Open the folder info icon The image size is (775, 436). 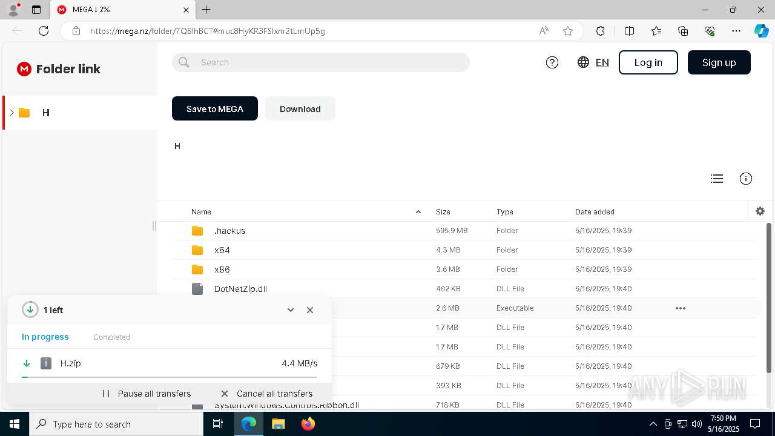[746, 179]
